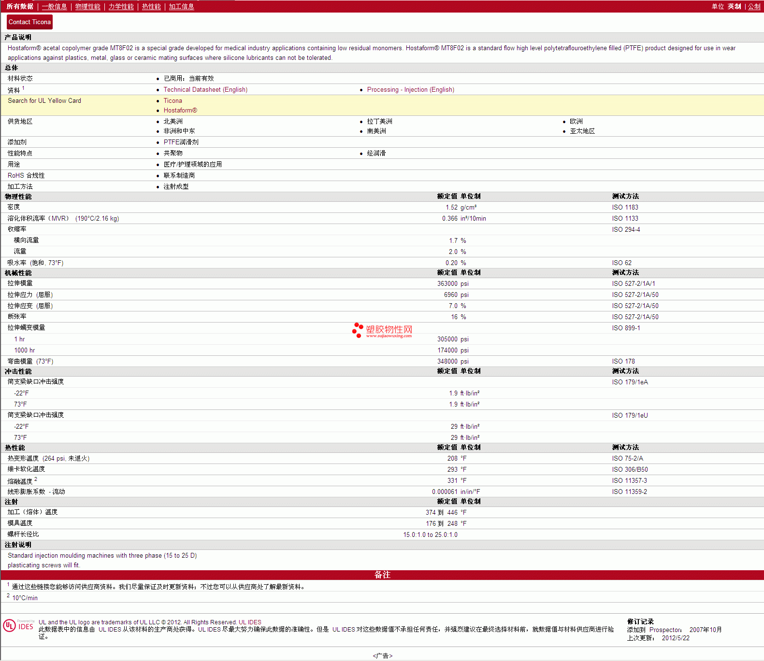The image size is (764, 661).
Task: Click the ISO 75-2/A test method
Action: pos(627,458)
